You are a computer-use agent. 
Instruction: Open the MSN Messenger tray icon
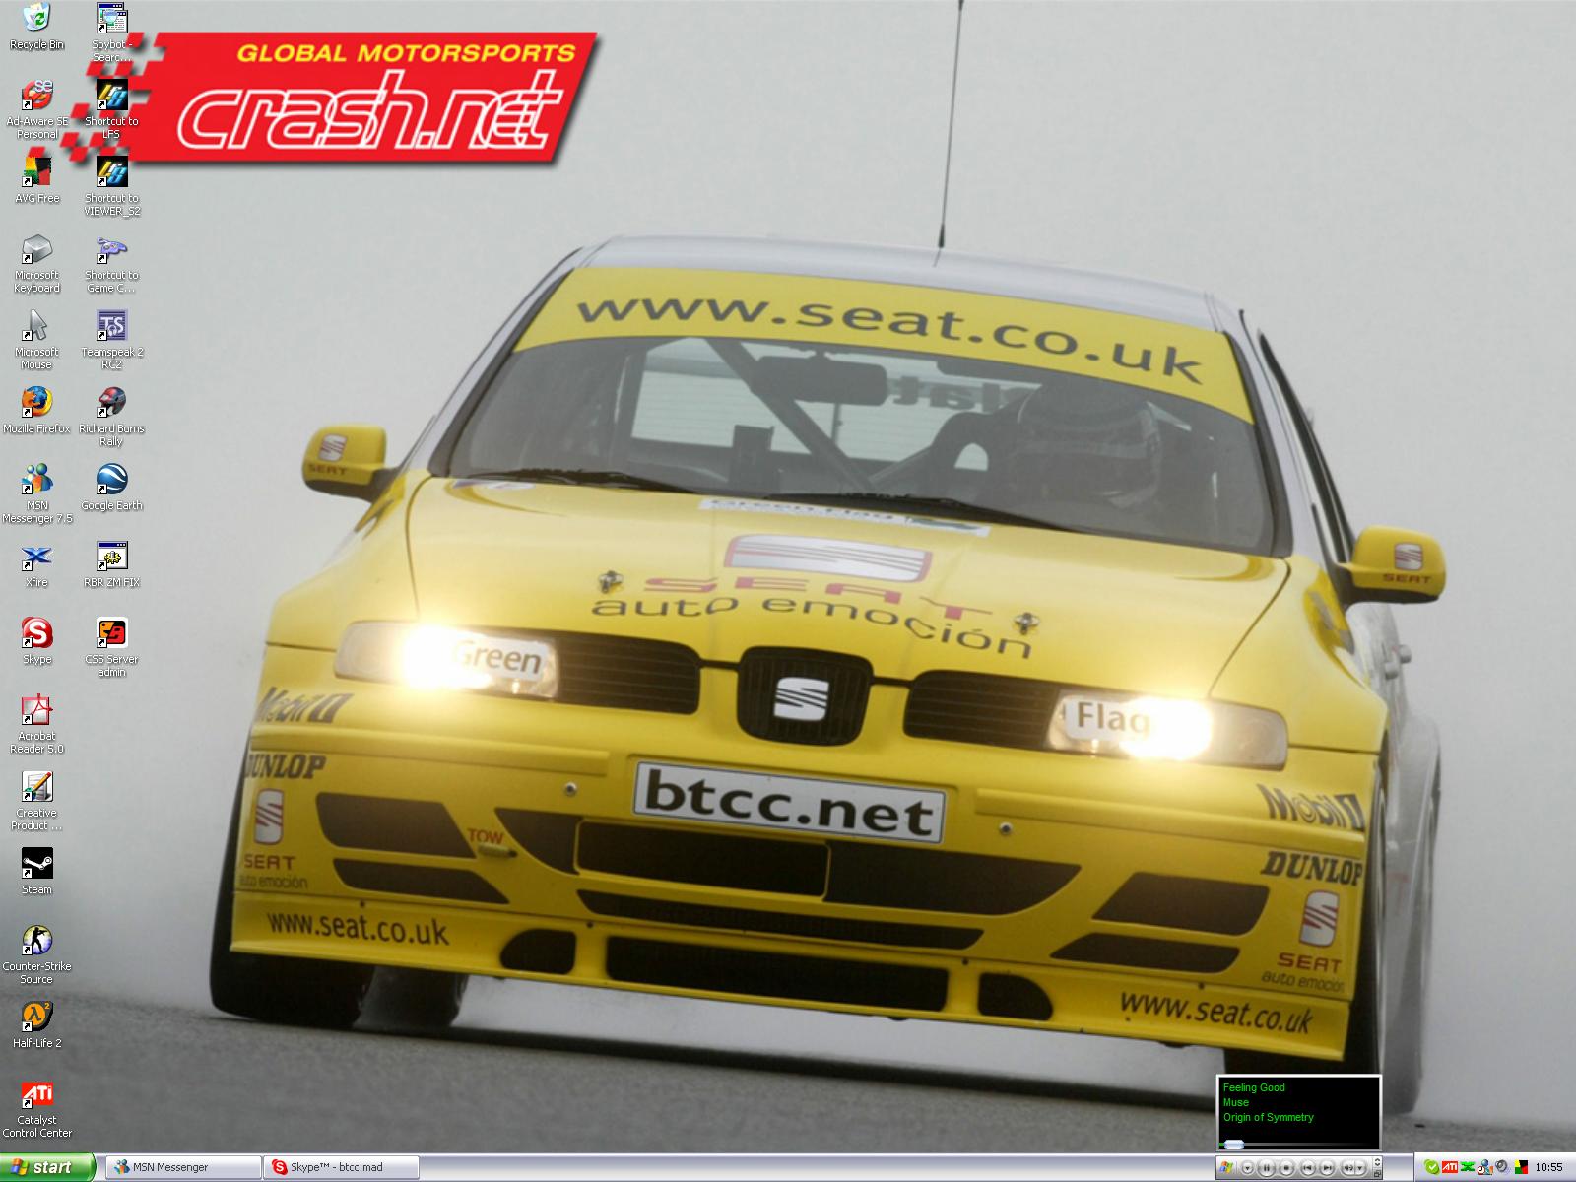point(1484,1167)
